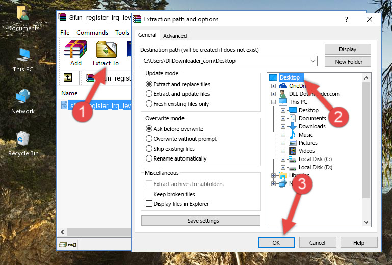Click the Add archive toolbar icon
392x265 pixels.
tap(75, 54)
